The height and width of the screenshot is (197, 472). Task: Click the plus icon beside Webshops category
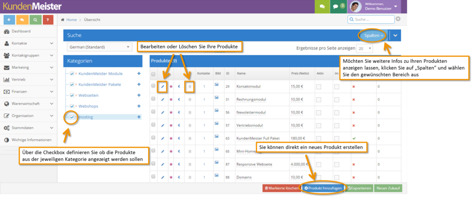139,106
